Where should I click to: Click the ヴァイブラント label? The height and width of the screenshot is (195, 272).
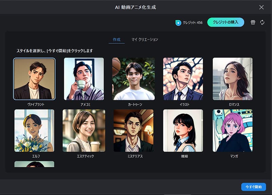[36, 104]
